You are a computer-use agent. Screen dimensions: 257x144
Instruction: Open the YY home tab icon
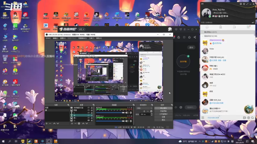pyautogui.click(x=207, y=27)
